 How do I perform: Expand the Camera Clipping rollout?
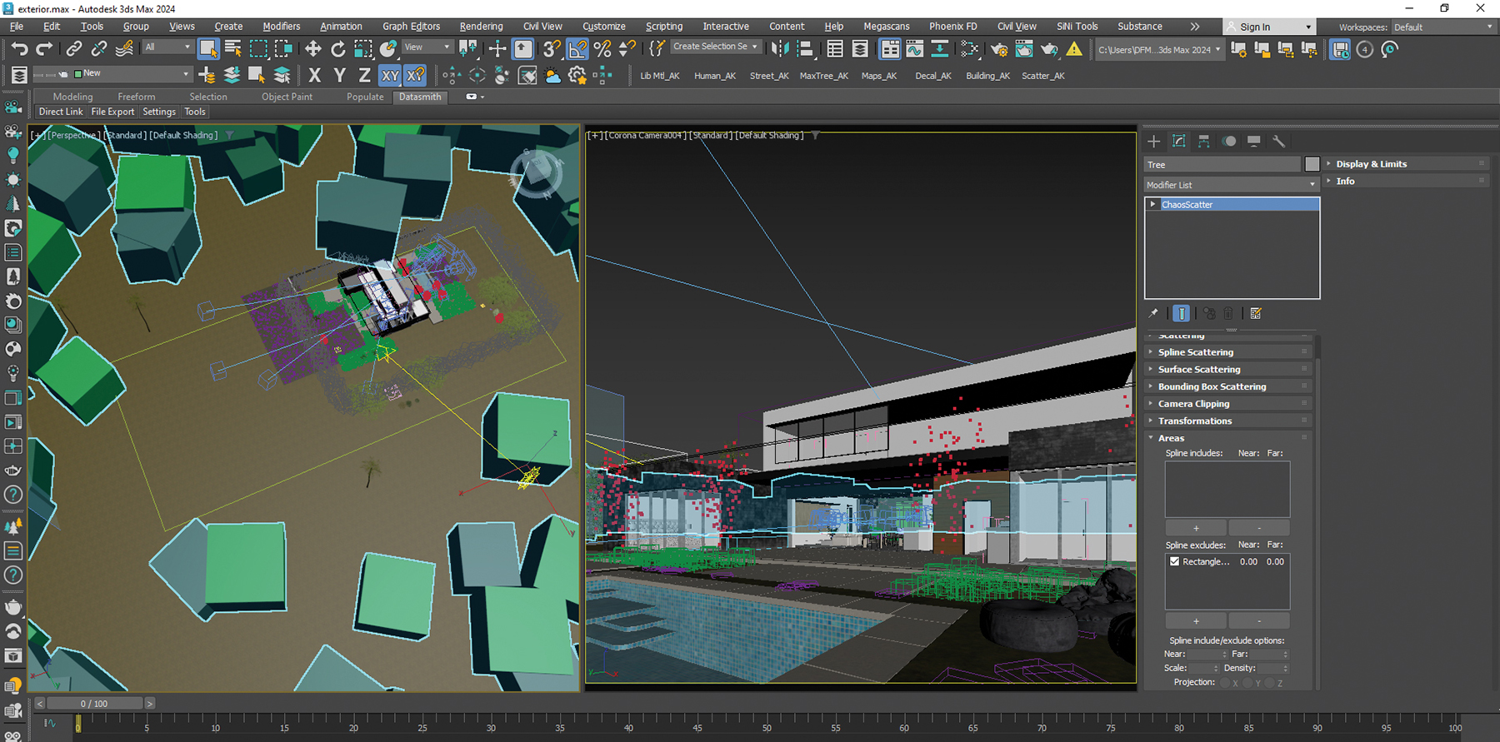1193,404
